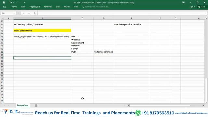Select row 71 header
Viewport: 208px width, 117px height.
pyautogui.click(x=2, y=24)
